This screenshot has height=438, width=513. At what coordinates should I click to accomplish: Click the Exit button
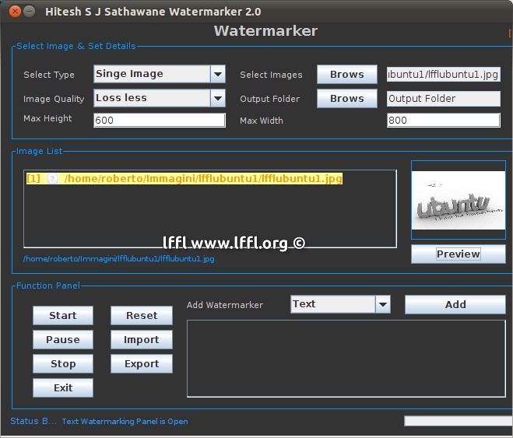pos(63,388)
